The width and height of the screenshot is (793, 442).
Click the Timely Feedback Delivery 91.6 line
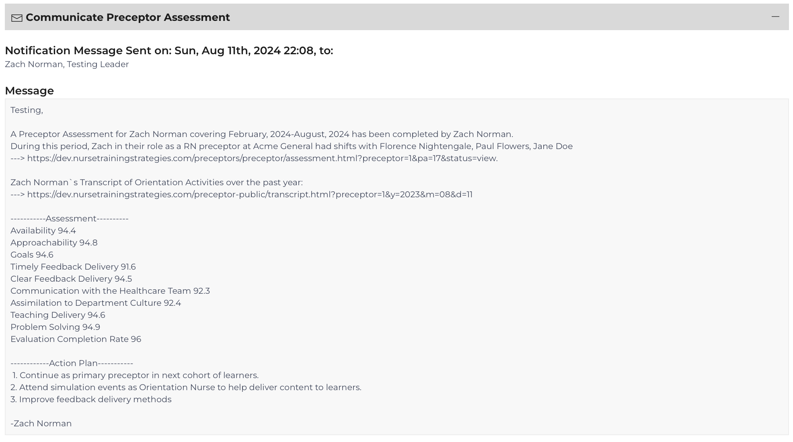coord(73,267)
